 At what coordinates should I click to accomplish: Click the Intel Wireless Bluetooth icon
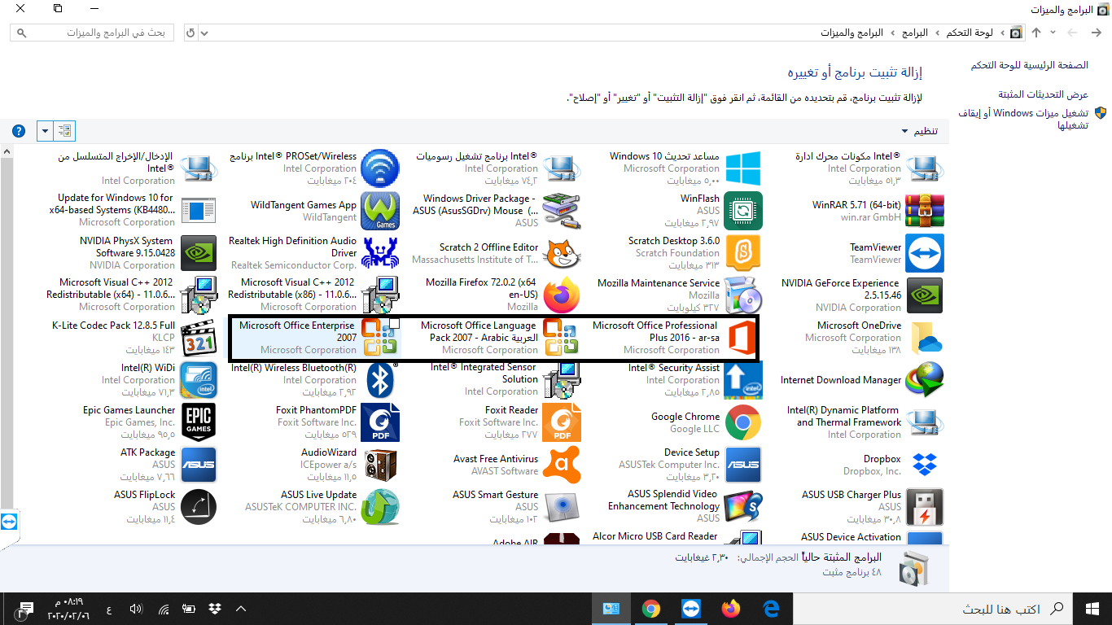(x=379, y=380)
